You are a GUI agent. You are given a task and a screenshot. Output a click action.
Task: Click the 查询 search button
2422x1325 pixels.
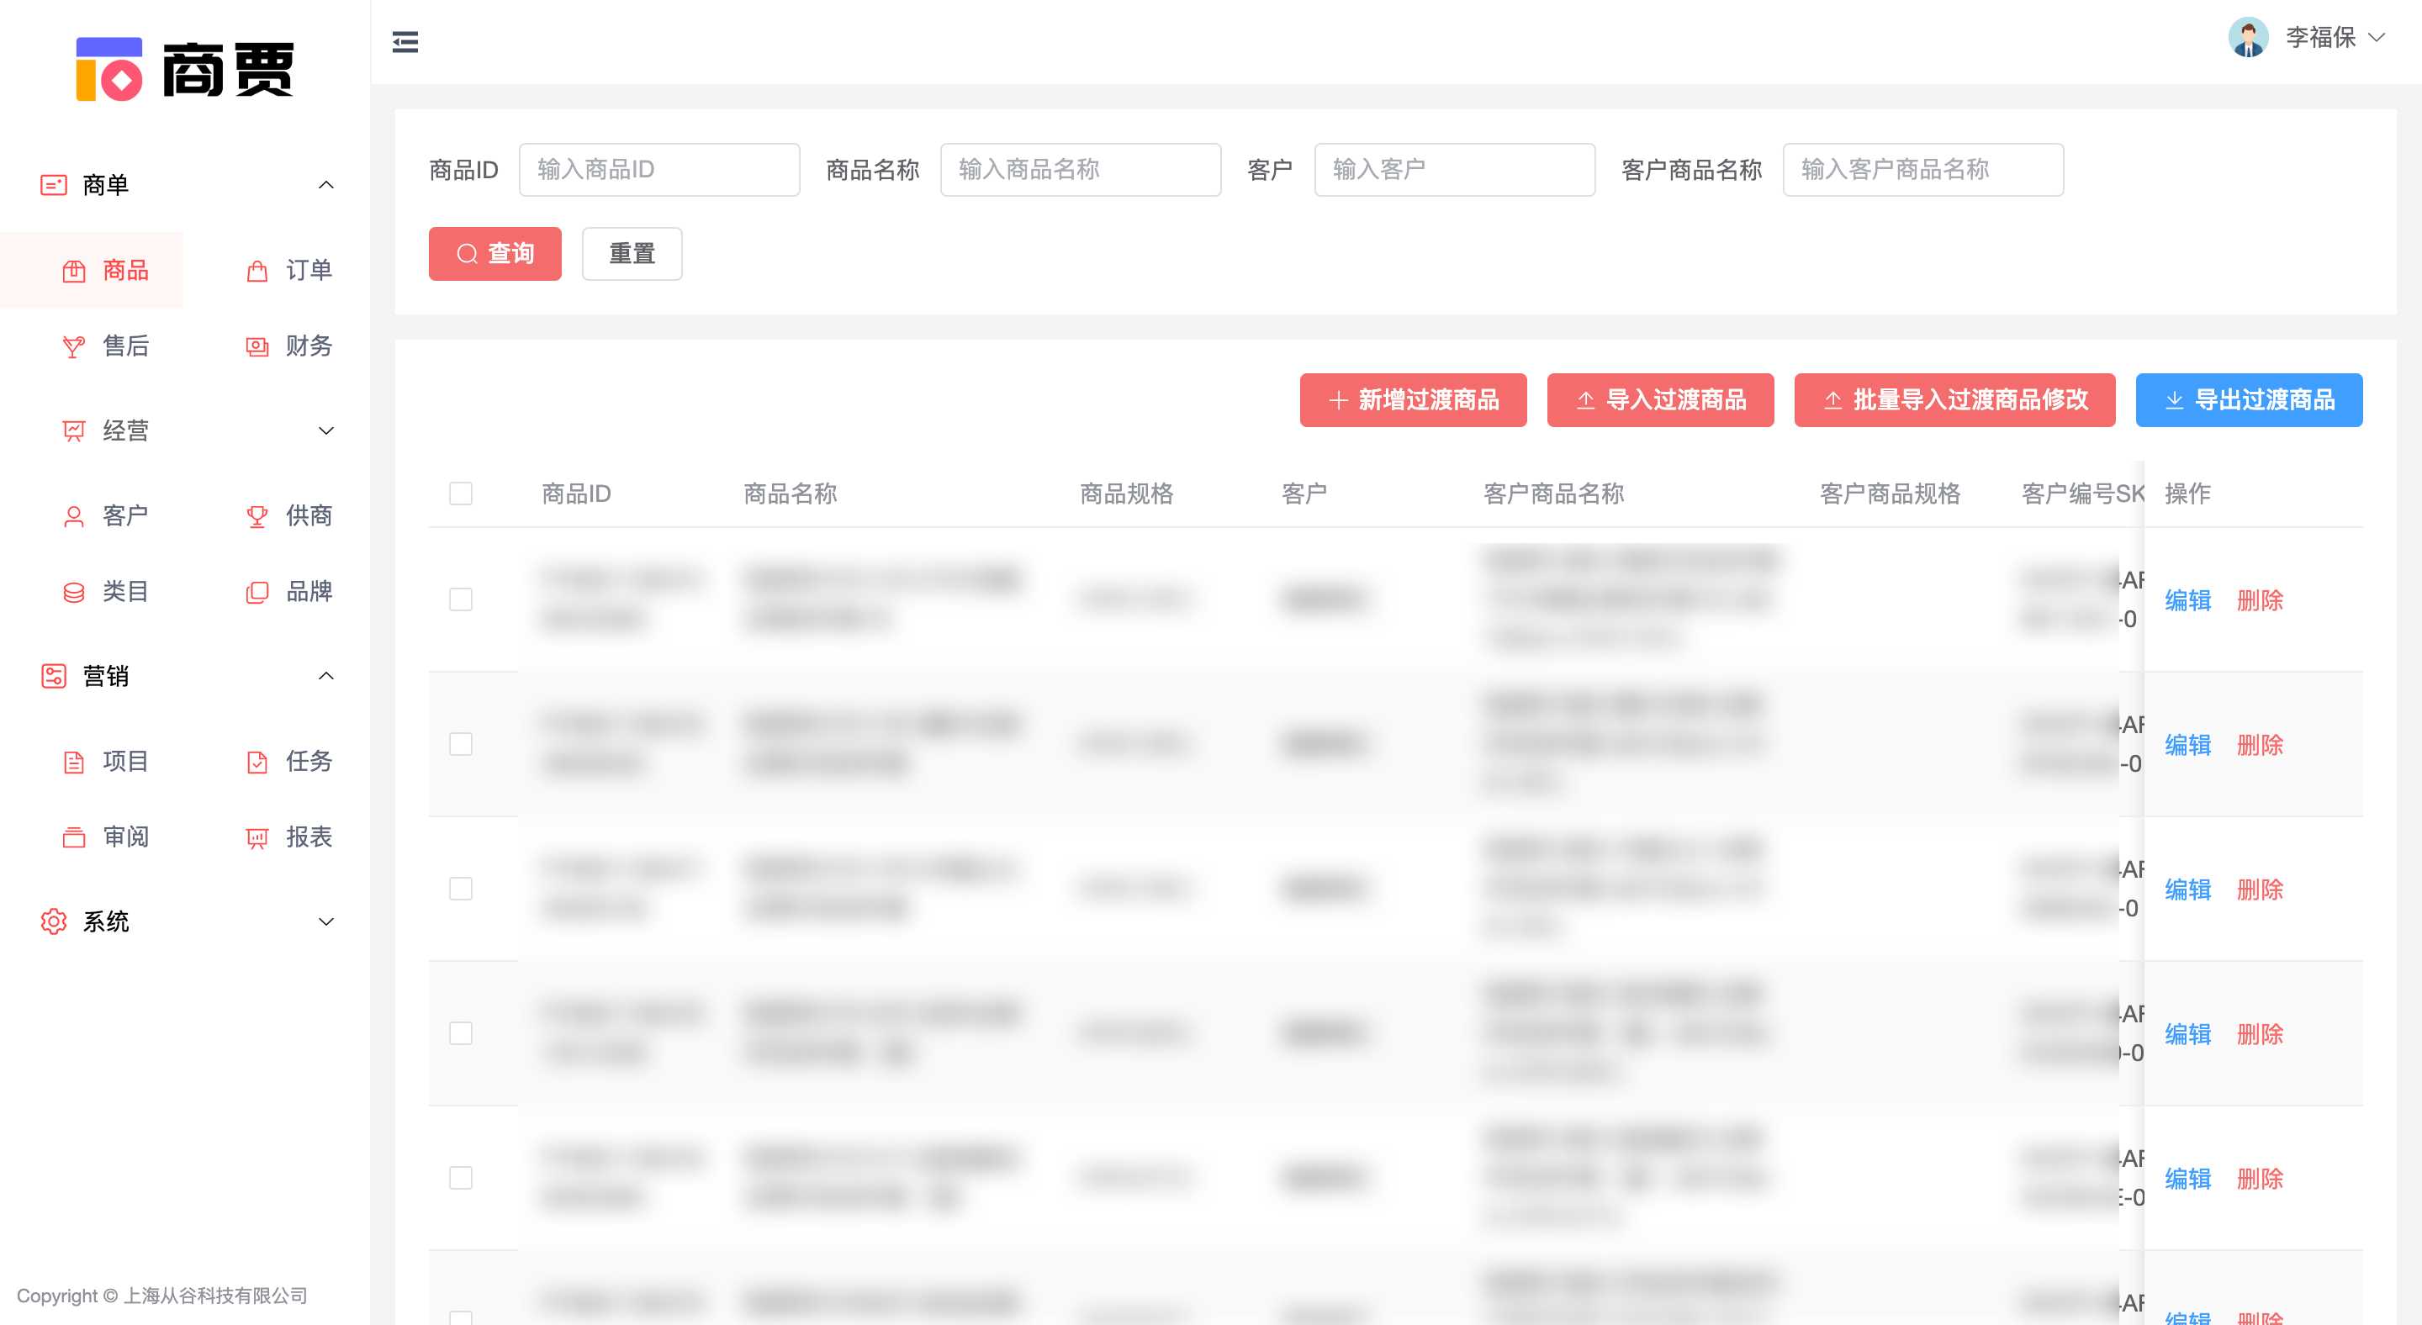(x=494, y=254)
